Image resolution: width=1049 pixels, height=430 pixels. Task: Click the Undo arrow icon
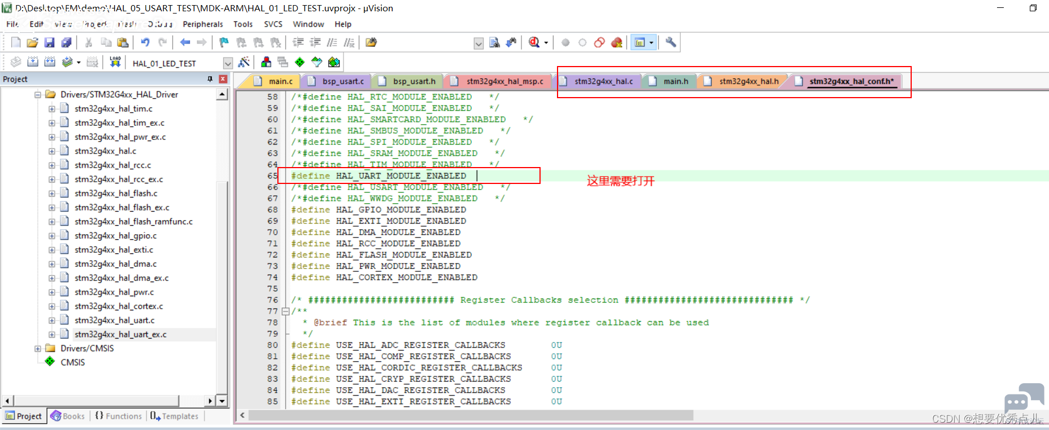coord(145,42)
